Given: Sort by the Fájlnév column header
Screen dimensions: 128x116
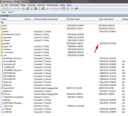Looking at the screenshot, I should point(12,19).
